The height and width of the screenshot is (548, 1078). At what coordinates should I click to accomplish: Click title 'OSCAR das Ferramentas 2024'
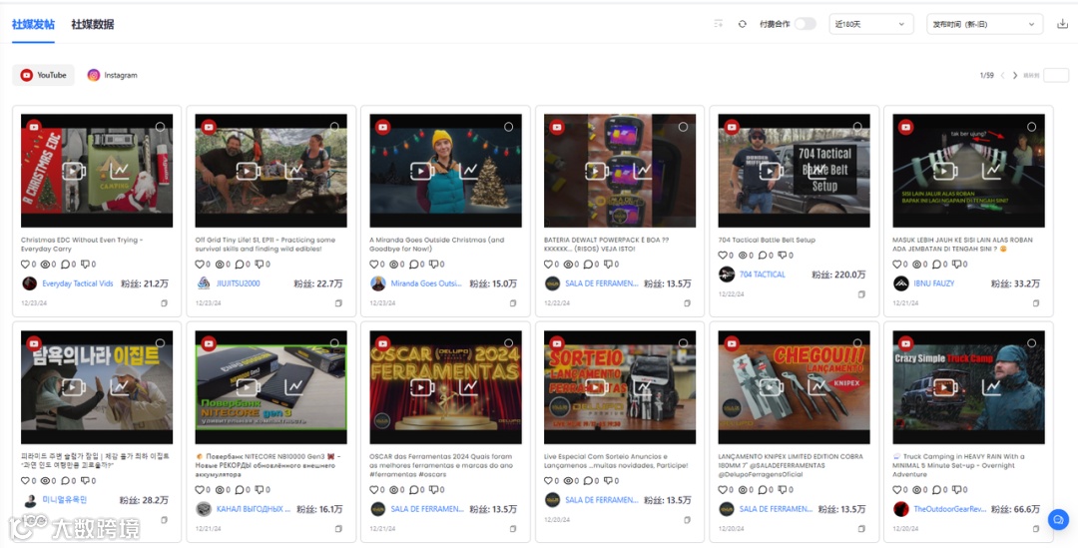click(441, 465)
